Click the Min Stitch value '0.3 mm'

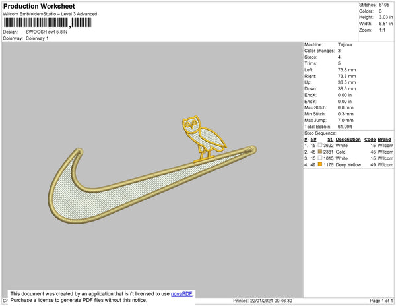[345, 114]
